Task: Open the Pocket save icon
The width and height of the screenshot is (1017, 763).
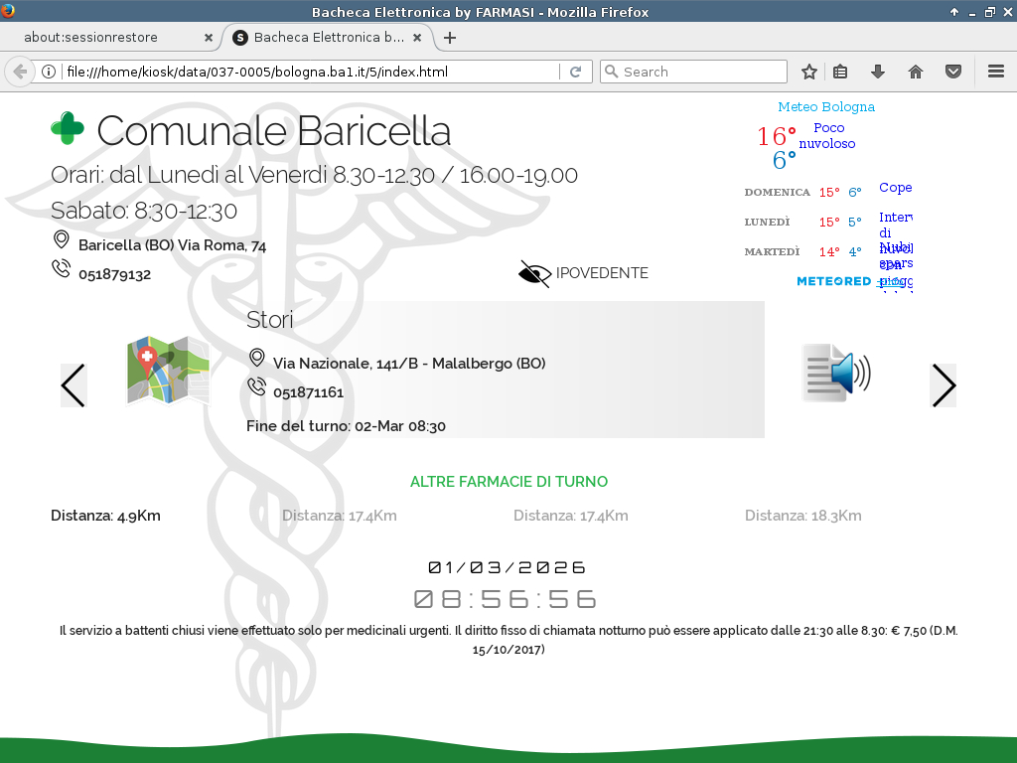Action: (x=952, y=72)
